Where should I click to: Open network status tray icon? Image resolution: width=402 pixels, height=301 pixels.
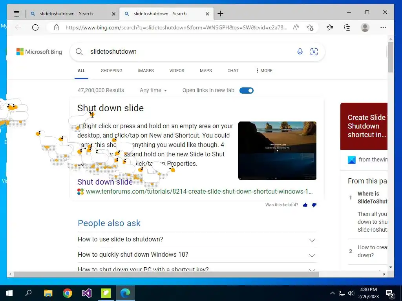(x=342, y=293)
